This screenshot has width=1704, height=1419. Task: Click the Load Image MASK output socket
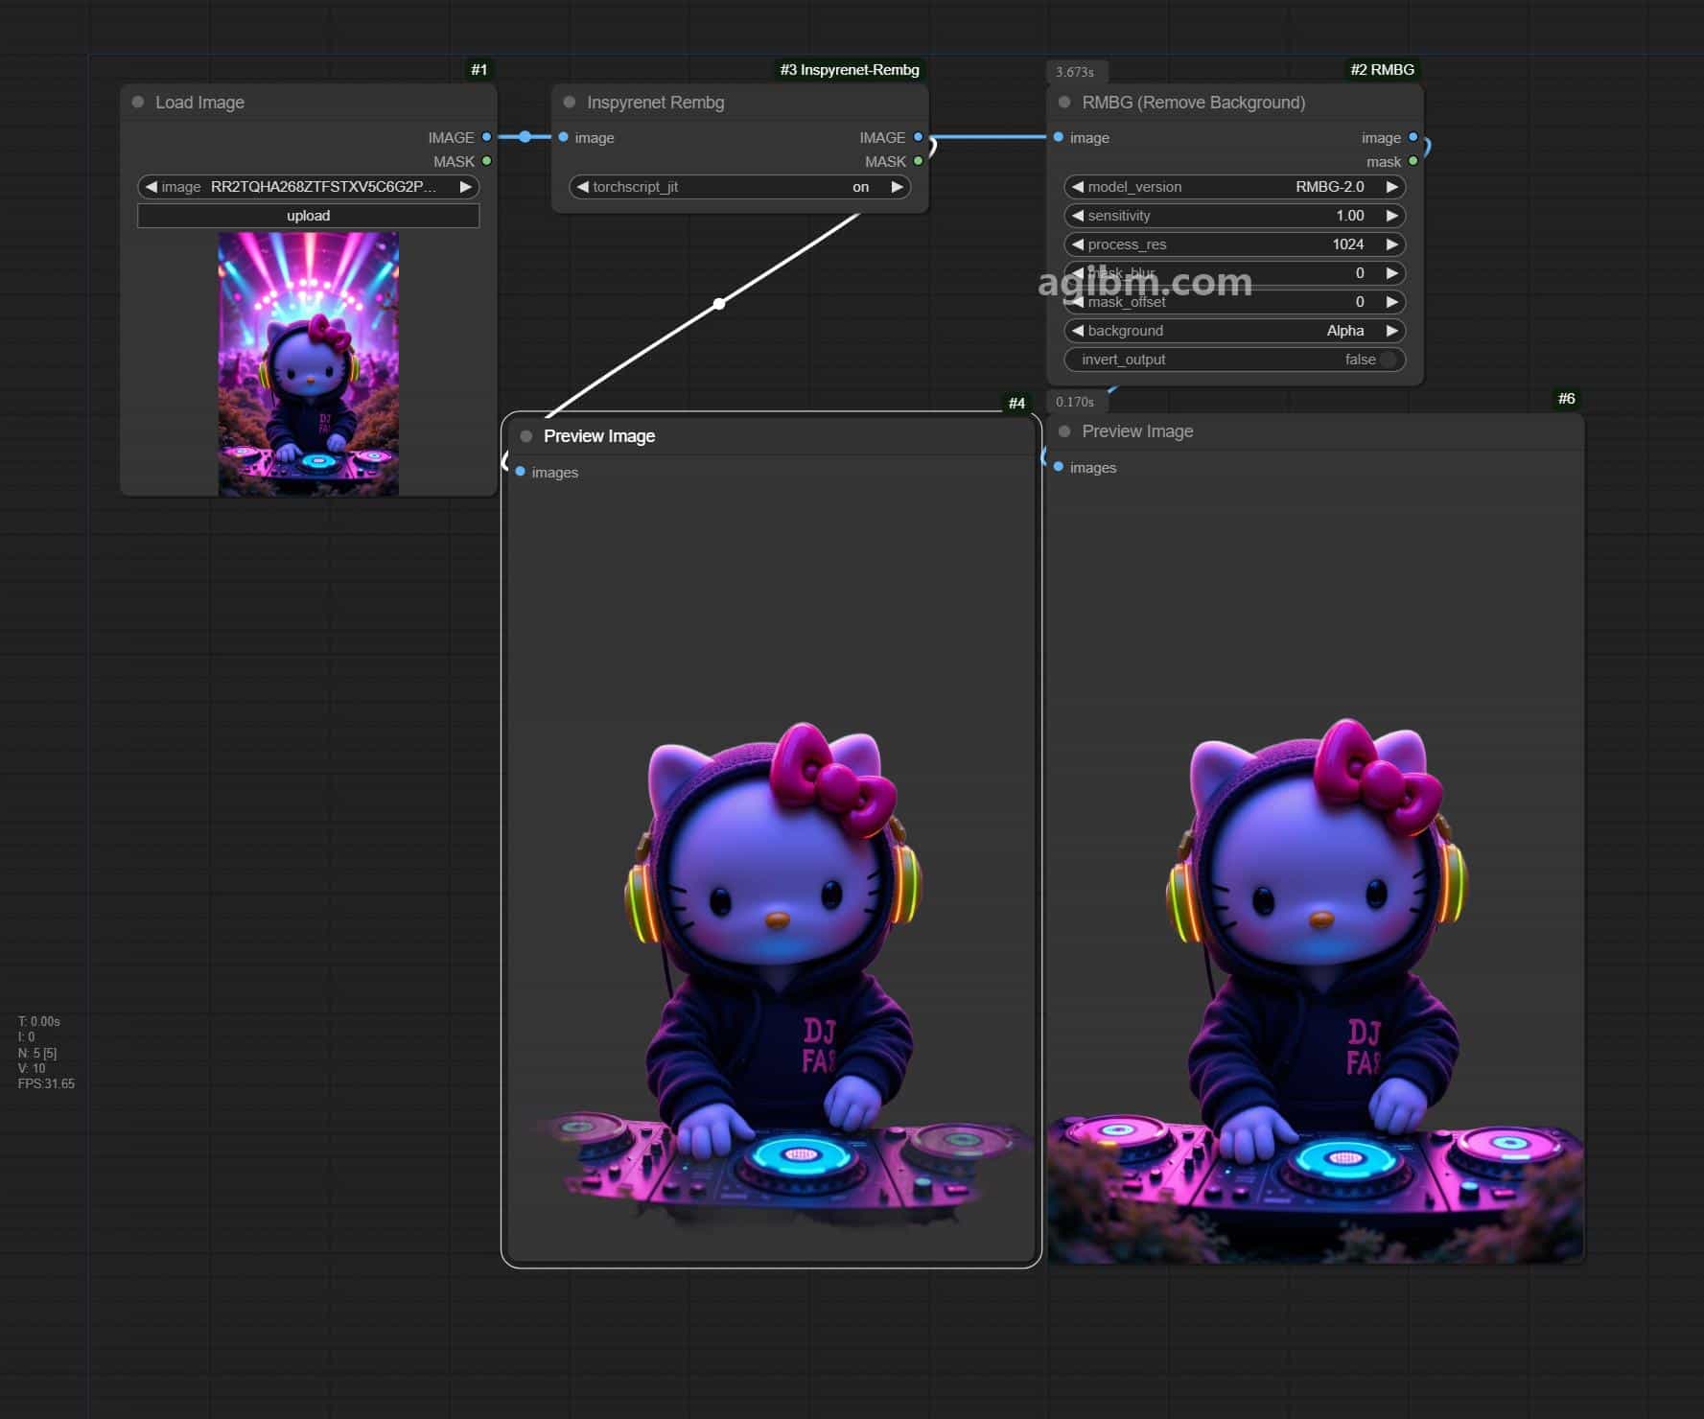[x=487, y=161]
